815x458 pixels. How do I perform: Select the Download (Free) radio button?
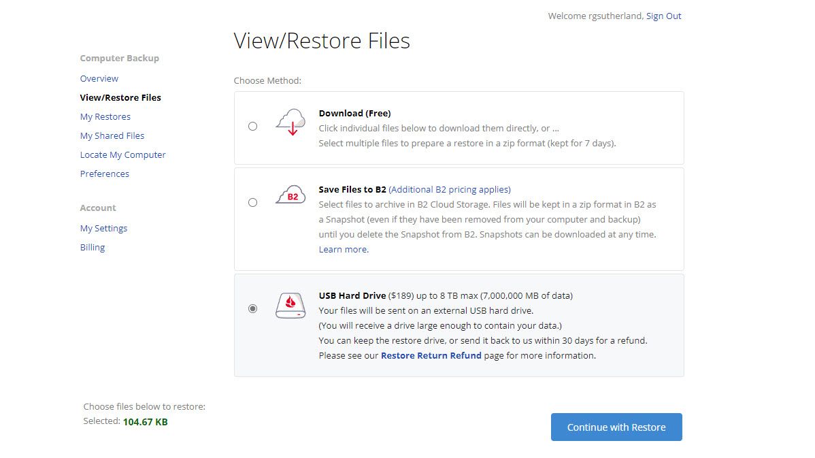(x=252, y=127)
